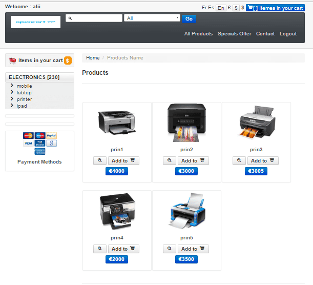Open the prin5 printer thumbnail
The height and width of the screenshot is (285, 313).
tap(187, 211)
